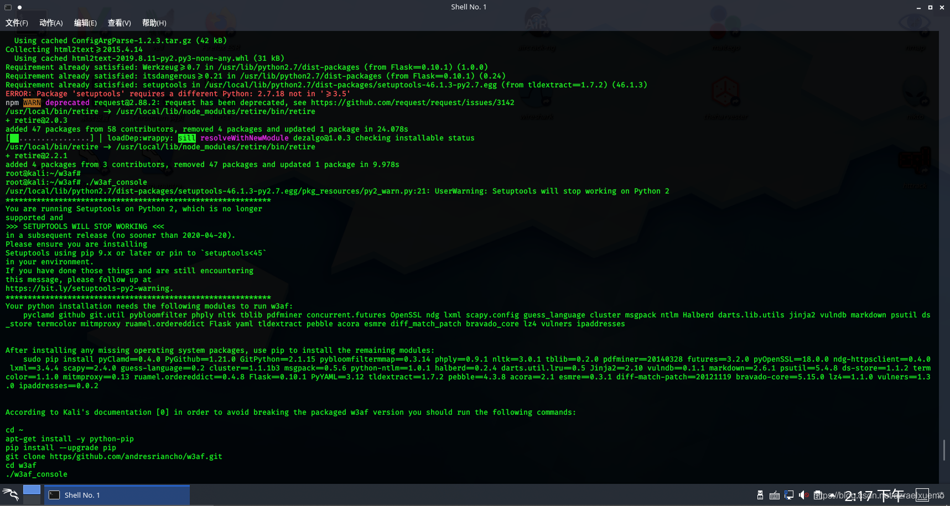
Task: Click the terminal vertical scrollbar handle
Action: pyautogui.click(x=944, y=450)
